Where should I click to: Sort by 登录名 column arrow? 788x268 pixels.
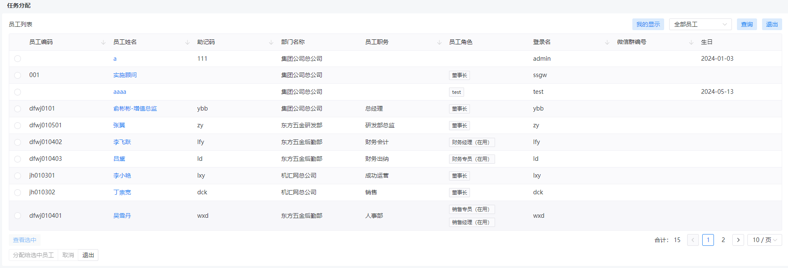pyautogui.click(x=607, y=42)
